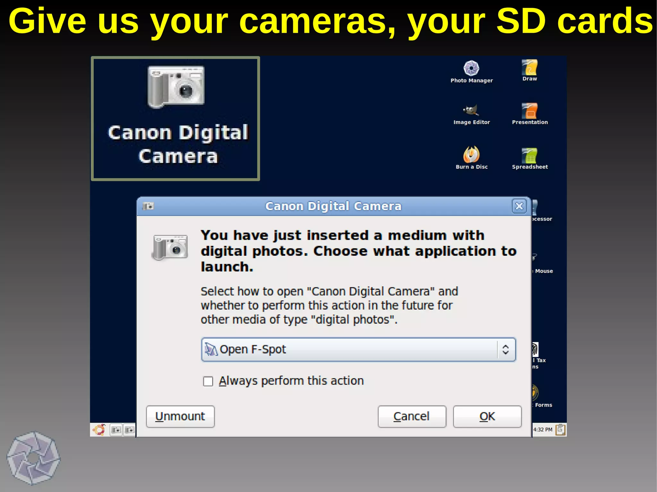Screen dimensions: 657x492
Task: Expand the Open F-Spot dropdown
Action: (x=350, y=349)
